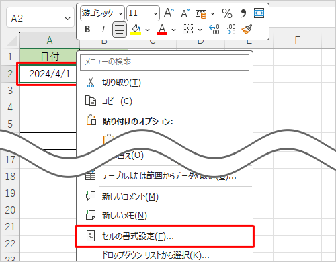Select row 20 header
Screen dimensions: 336x262
10,210
